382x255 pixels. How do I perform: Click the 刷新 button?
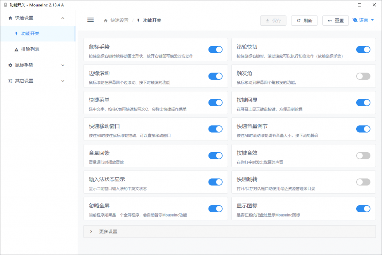tap(304, 20)
